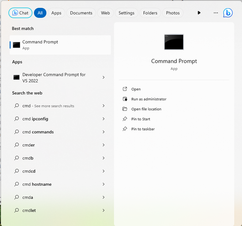Click the Run as administrator shield icon
This screenshot has width=242, height=226.
point(125,99)
